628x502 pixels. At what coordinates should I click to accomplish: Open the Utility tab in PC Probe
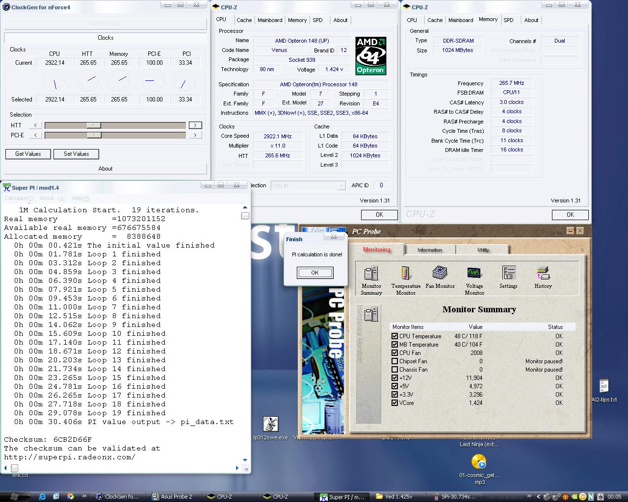(x=483, y=250)
